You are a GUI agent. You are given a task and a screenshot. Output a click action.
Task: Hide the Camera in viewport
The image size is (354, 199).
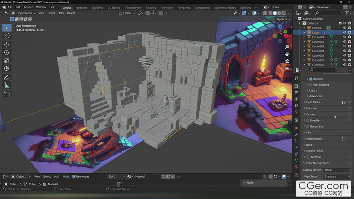coord(344,28)
